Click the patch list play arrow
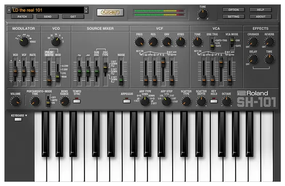Image resolution: width=285 pixels, height=186 pixels. (9, 10)
